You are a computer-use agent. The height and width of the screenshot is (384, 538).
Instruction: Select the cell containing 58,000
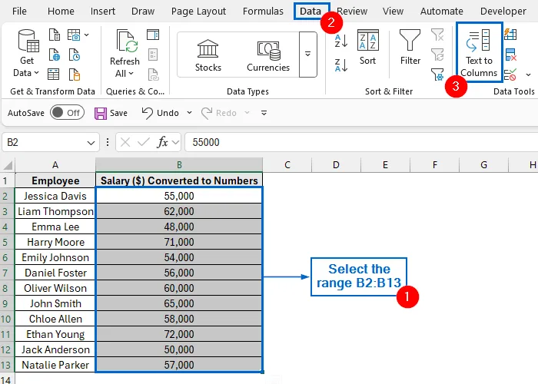pyautogui.click(x=179, y=319)
